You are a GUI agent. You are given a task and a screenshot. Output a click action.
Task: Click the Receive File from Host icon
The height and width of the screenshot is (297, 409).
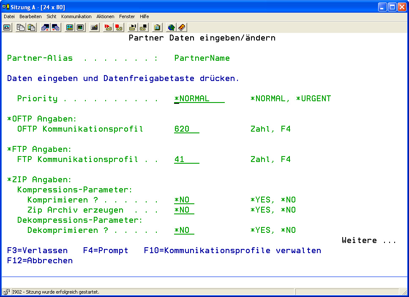pos(56,27)
